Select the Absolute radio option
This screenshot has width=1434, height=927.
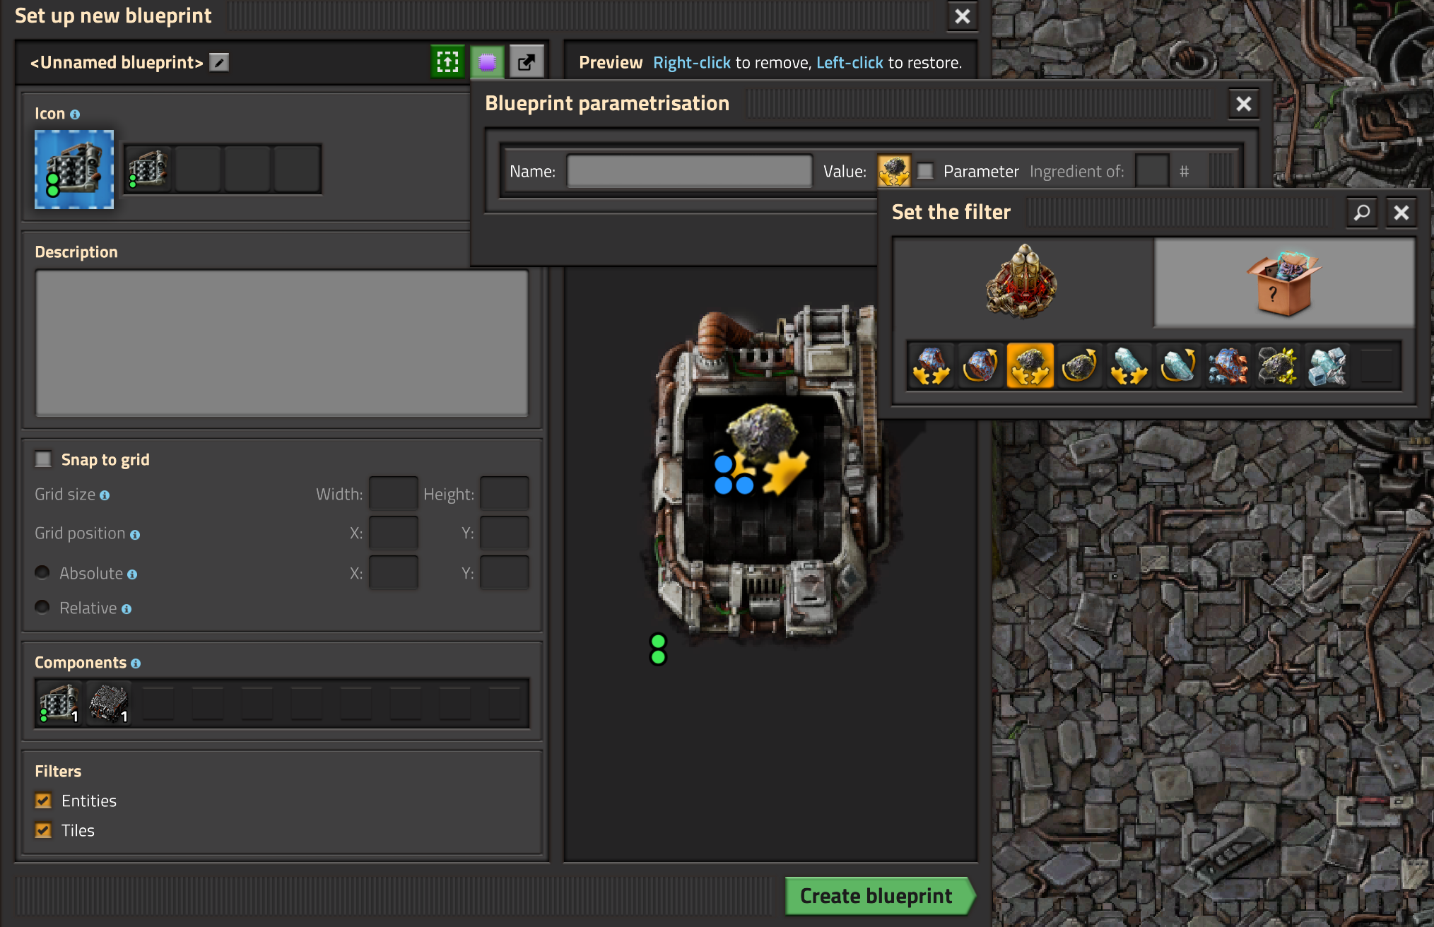click(43, 572)
